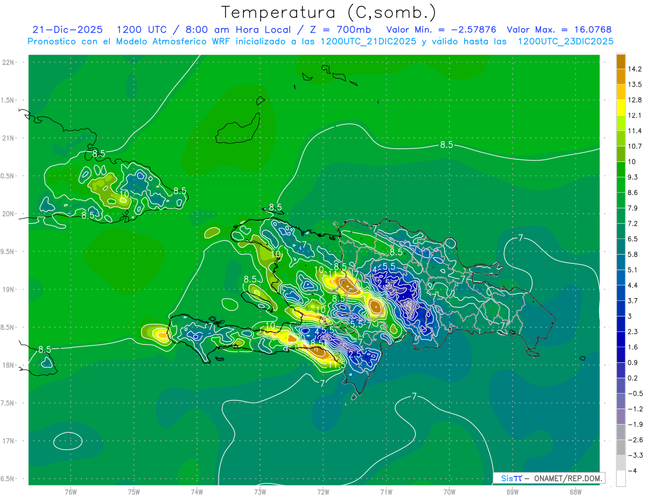Screen dimensions: 646x499
Task: Click the "1200 UTC / 8:00 am Hora Local" text
Action: [x=203, y=30]
